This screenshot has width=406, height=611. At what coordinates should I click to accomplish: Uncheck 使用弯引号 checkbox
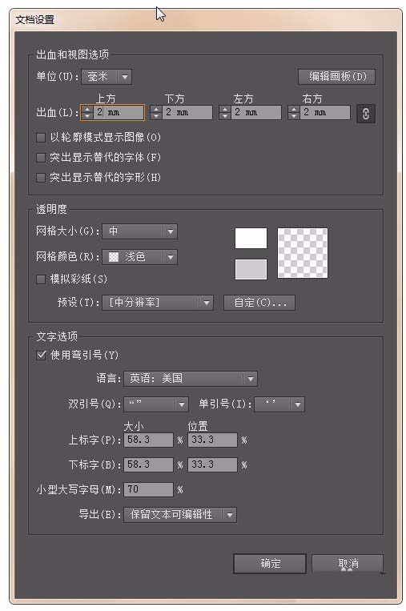41,355
